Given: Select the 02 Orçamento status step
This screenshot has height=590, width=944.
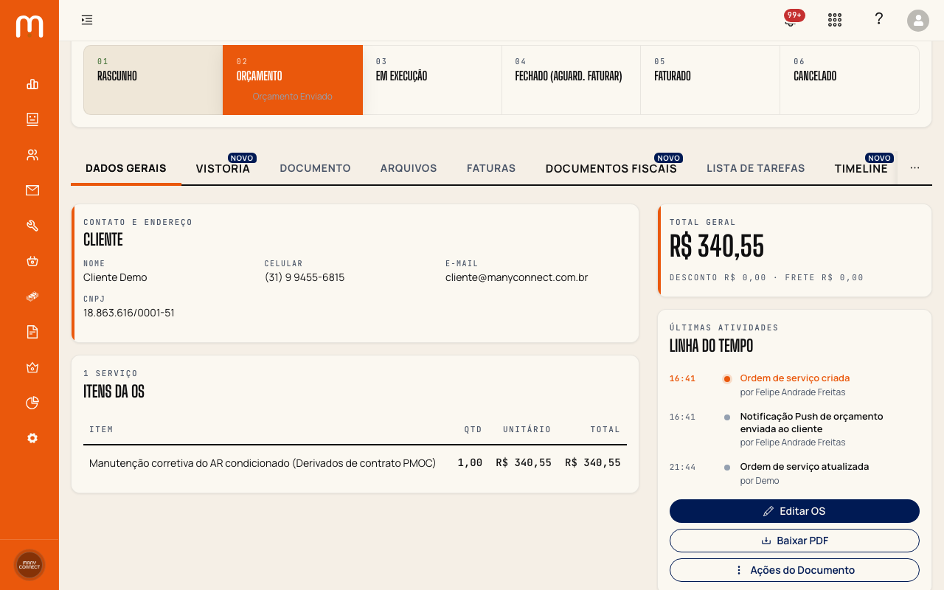Looking at the screenshot, I should point(293,80).
